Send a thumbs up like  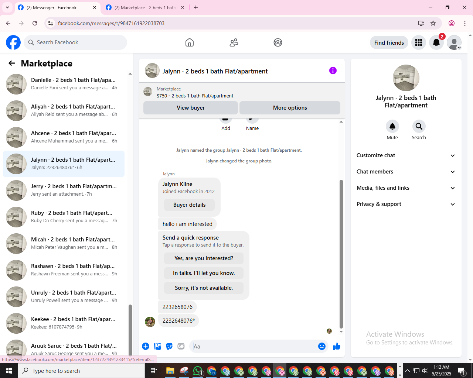point(337,346)
